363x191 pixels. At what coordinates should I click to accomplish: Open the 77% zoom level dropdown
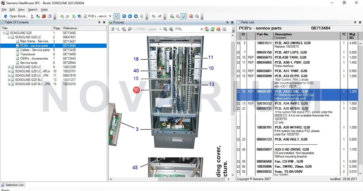(202, 29)
